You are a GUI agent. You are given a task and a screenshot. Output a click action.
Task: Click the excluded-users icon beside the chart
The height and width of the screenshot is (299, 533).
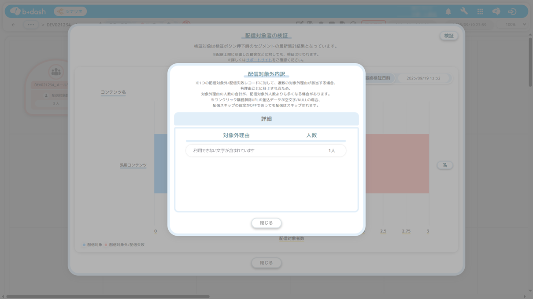point(444,165)
